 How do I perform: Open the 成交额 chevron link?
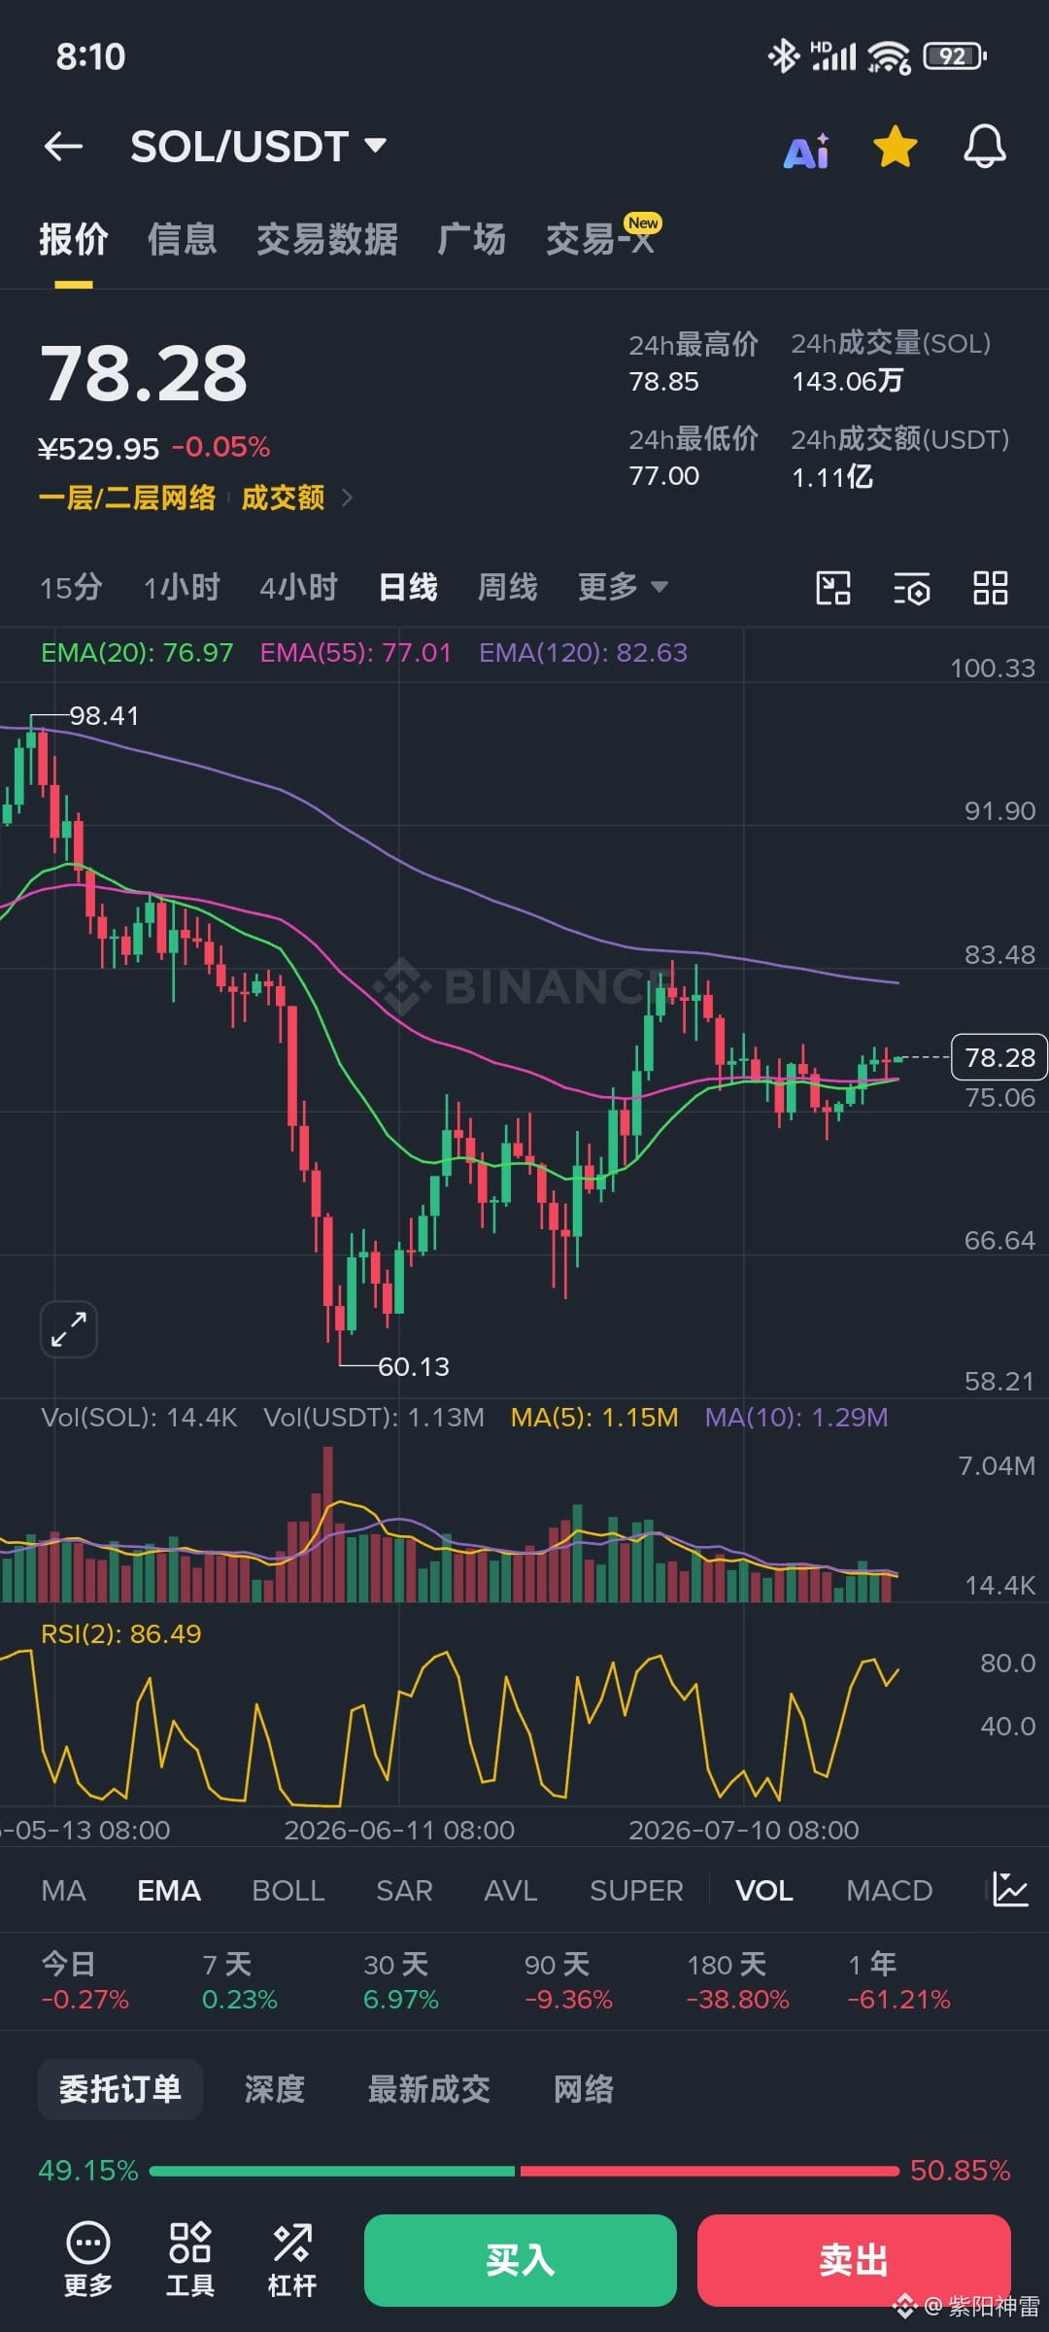[x=347, y=498]
